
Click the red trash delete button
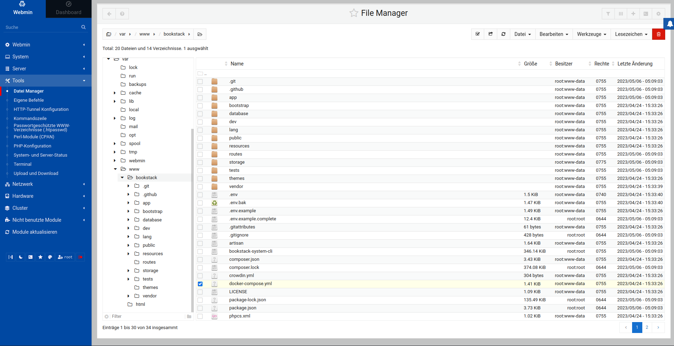pos(659,34)
